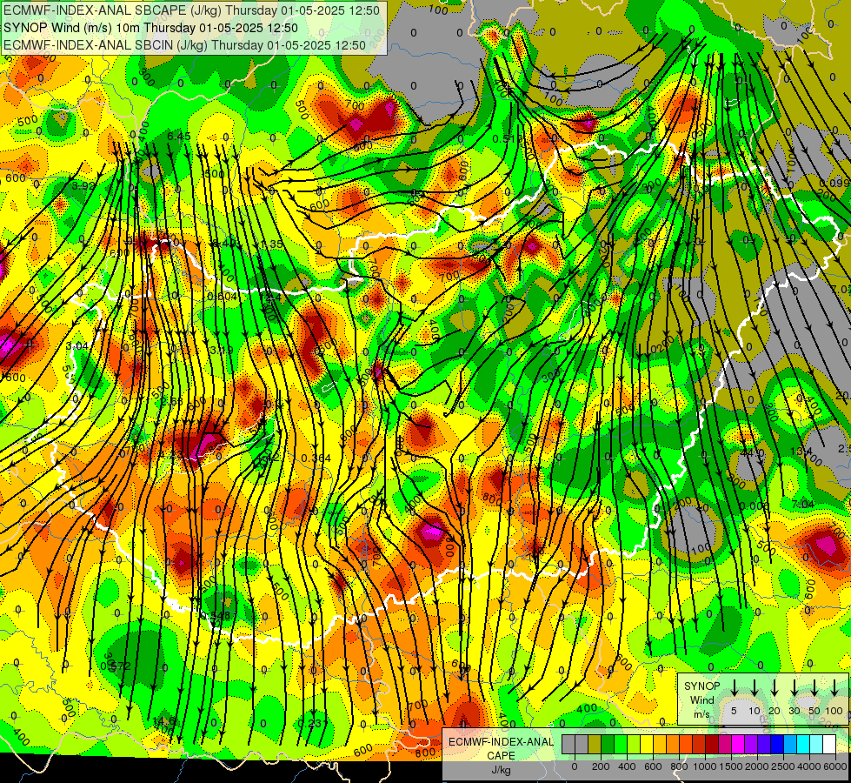
Task: Click the 0.604 value on the map
Action: pos(222,297)
